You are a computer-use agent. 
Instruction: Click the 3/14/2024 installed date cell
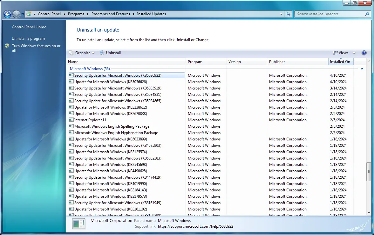(x=338, y=88)
